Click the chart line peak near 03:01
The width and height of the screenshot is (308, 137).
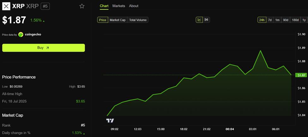pyautogui.click(x=261, y=51)
